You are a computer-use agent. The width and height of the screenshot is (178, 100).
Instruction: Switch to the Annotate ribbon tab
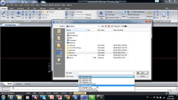coord(20,8)
